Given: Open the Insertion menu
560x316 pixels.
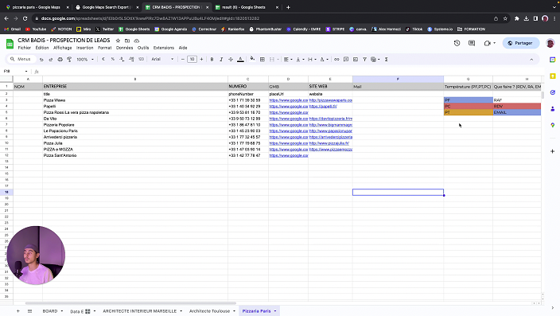Looking at the screenshot, I should [84, 48].
